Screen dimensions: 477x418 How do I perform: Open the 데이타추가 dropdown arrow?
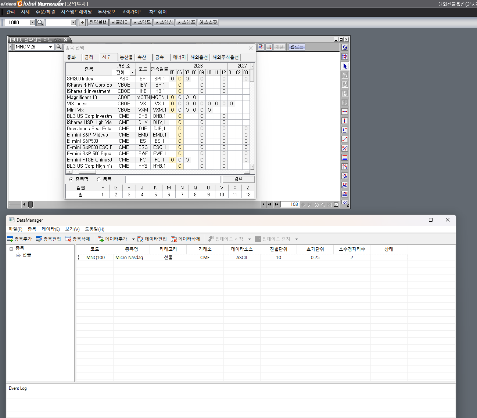click(133, 239)
